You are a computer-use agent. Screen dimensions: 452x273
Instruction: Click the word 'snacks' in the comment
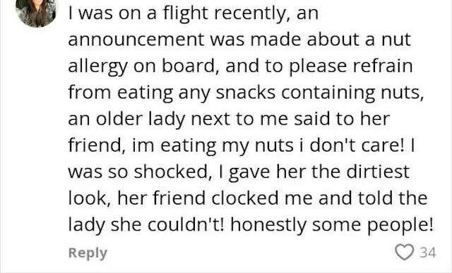[x=246, y=92]
